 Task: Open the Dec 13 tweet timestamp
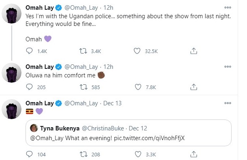[112, 103]
